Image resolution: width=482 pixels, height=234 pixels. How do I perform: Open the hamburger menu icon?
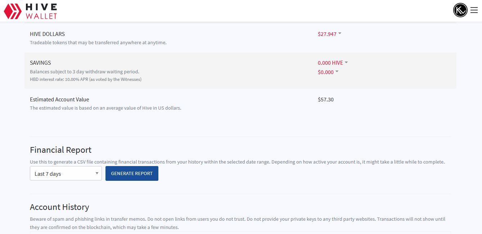474,10
